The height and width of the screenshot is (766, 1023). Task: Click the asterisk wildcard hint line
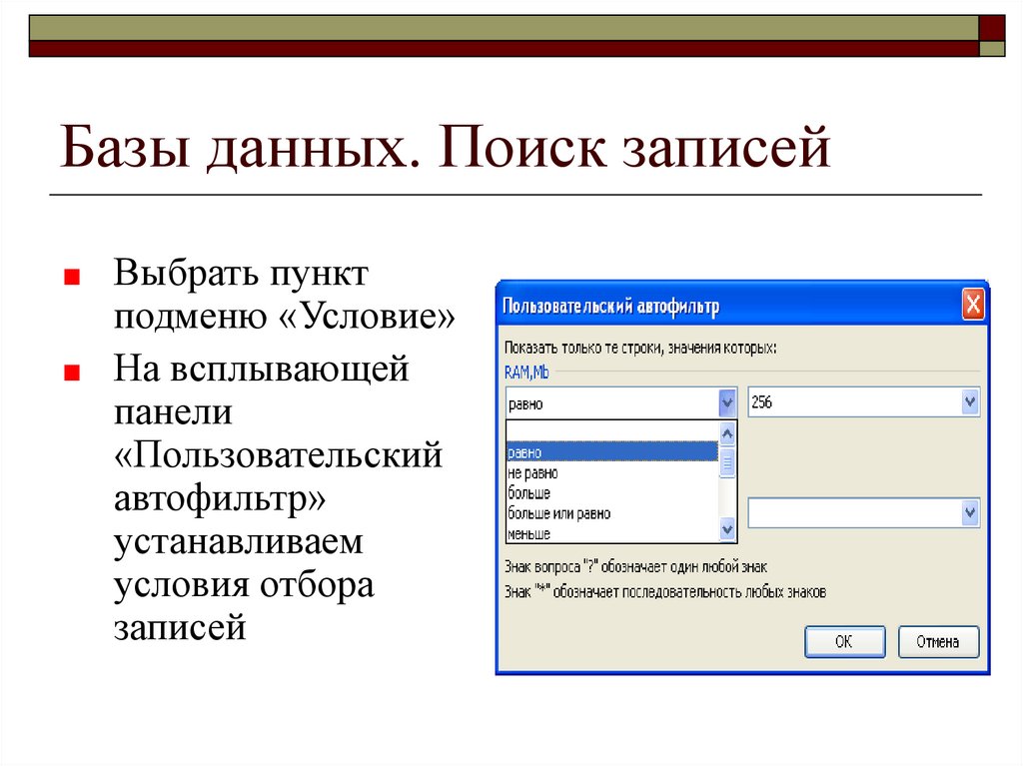point(664,592)
